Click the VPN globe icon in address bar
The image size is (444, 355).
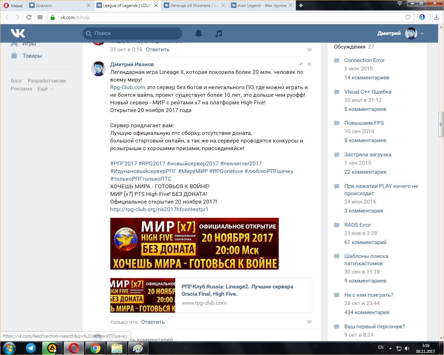(422, 17)
